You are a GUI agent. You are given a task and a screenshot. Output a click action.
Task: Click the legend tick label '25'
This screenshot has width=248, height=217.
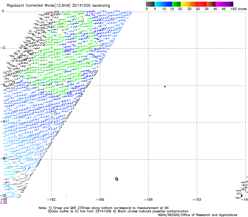189,9
